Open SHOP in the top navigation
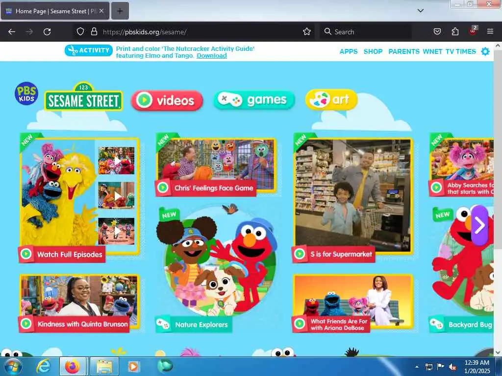Screen dimensions: 502x376 373,51
